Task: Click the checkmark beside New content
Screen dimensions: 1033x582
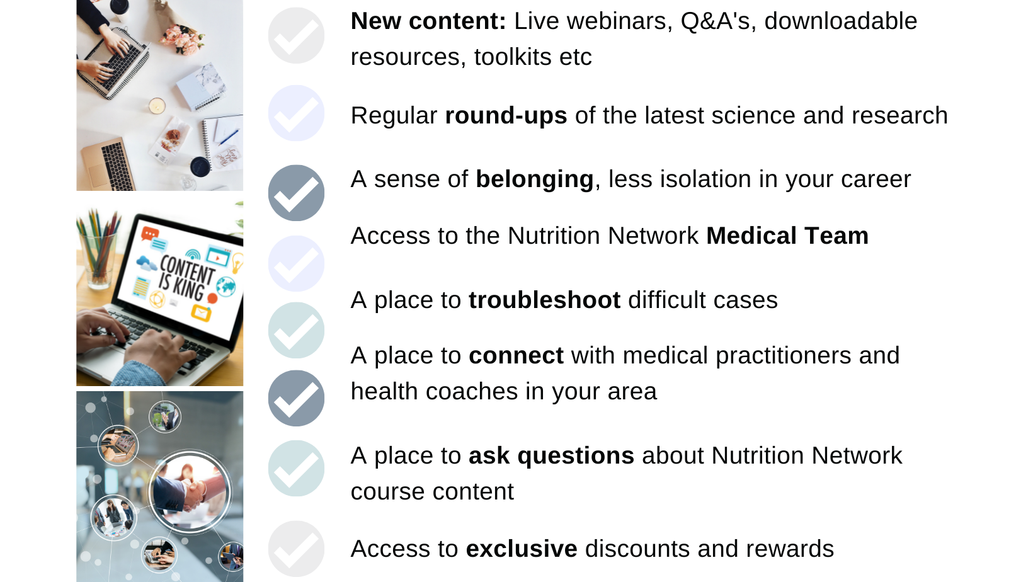Action: (296, 35)
